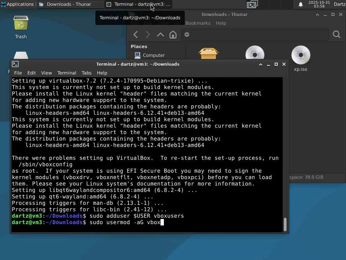Click the panel clock showing 03:58
This screenshot has width=346, height=260.
(319, 4)
